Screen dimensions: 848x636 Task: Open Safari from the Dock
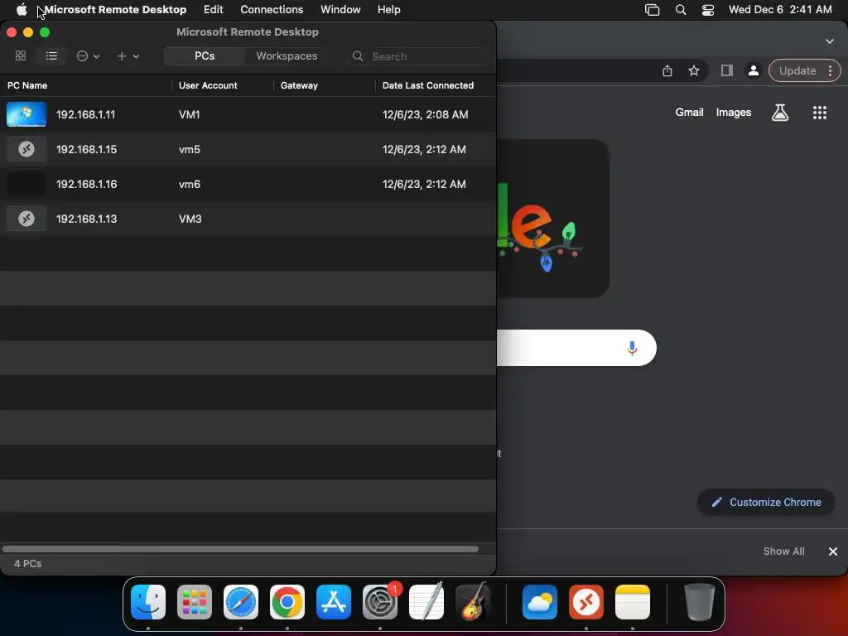[x=241, y=602]
